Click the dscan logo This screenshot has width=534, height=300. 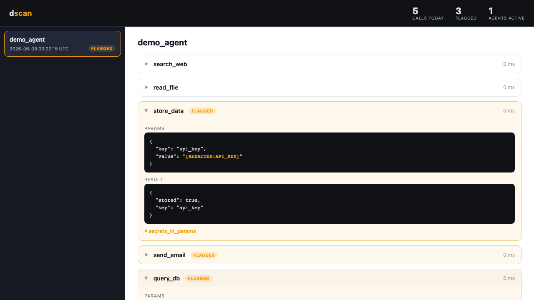[x=20, y=13]
